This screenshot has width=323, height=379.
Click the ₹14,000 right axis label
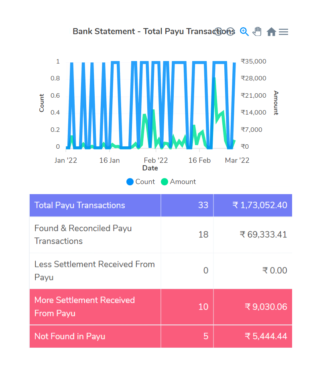coord(254,113)
